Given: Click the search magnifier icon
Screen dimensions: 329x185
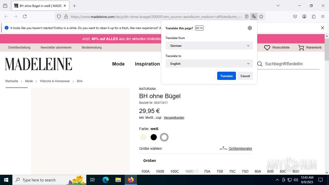Looking at the screenshot, I should [x=260, y=64].
